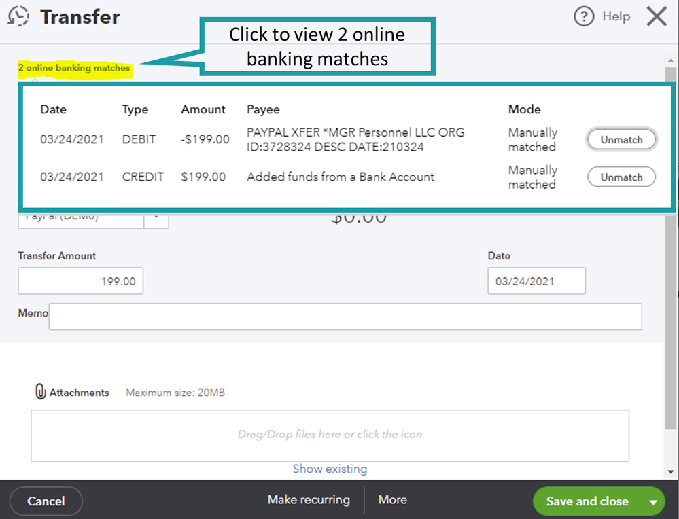Click the Date field showing 03/24/2021

click(x=536, y=281)
